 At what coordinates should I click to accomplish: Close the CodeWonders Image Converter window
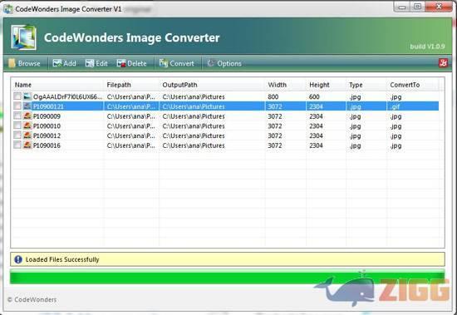click(x=439, y=7)
